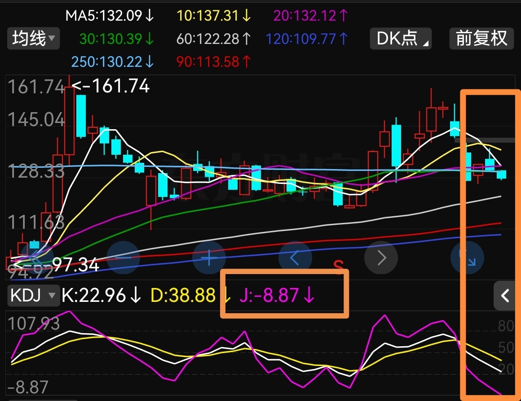
Task: Open the 均线 indicator dropdown
Action: click(x=33, y=39)
